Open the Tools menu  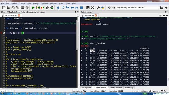coord(61,4)
